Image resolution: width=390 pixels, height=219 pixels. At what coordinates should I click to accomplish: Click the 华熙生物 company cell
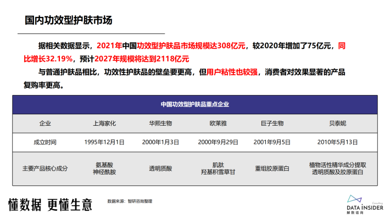point(160,123)
